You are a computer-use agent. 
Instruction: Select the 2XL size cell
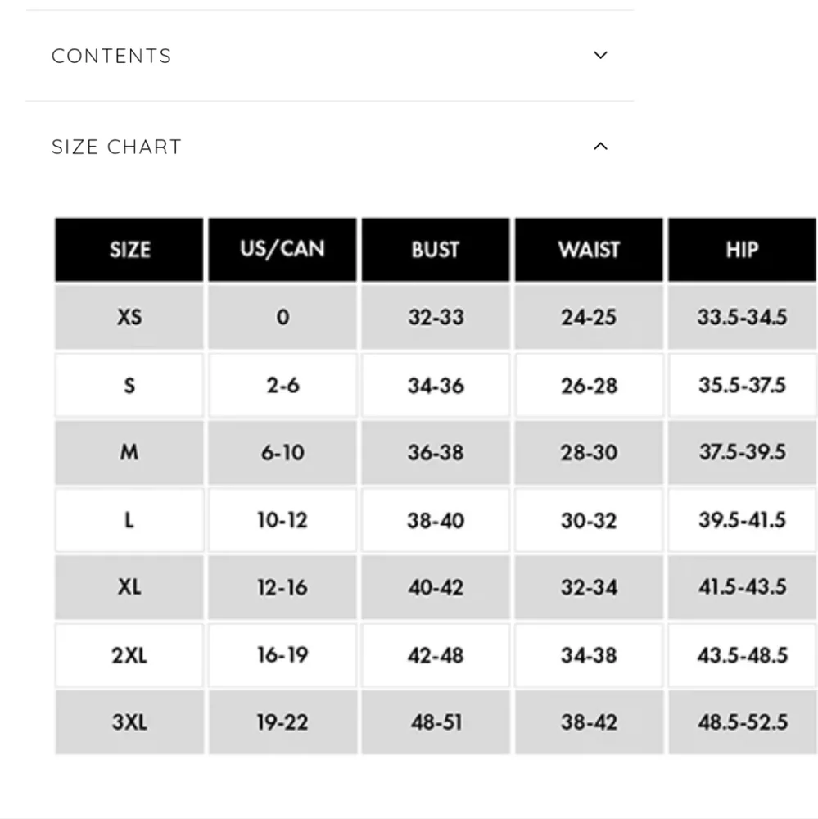tap(129, 655)
